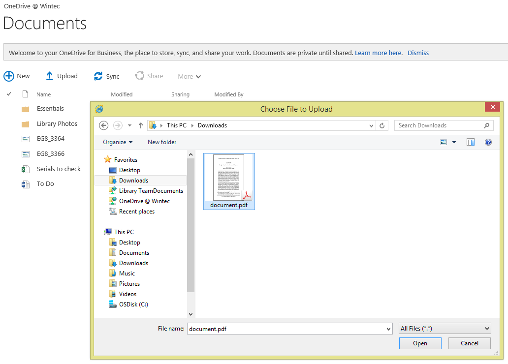Screen dimensions: 508x364
Task: Click the Cancel button
Action: (x=470, y=343)
